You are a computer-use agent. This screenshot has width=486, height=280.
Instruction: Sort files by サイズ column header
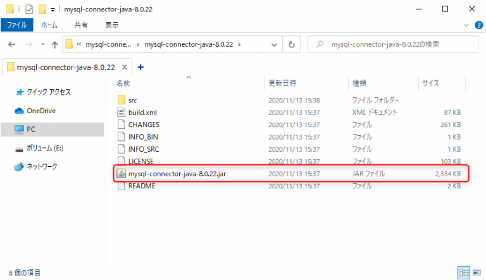pos(430,83)
